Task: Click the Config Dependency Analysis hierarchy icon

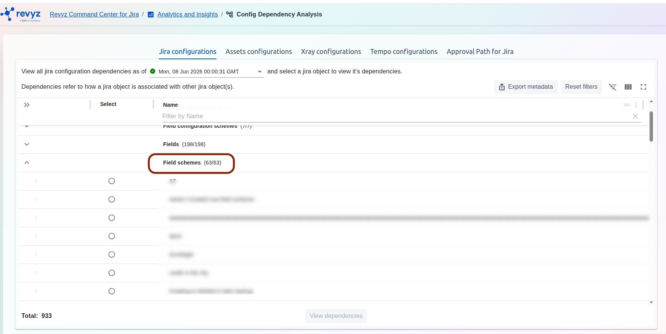Action: tap(230, 15)
